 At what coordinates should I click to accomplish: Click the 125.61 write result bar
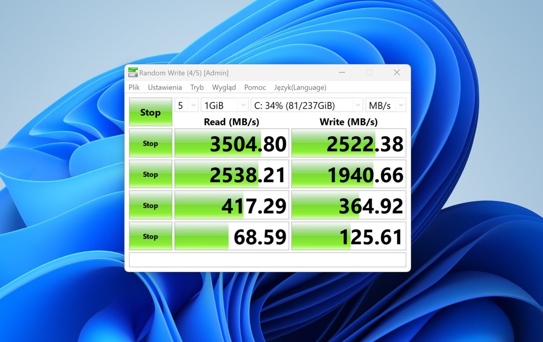coord(348,236)
